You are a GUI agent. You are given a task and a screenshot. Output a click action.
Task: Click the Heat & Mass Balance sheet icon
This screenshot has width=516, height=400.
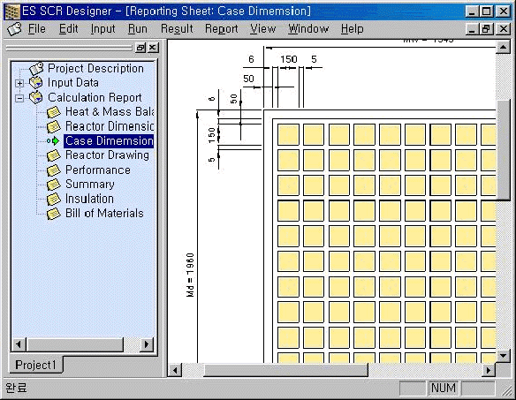click(54, 112)
